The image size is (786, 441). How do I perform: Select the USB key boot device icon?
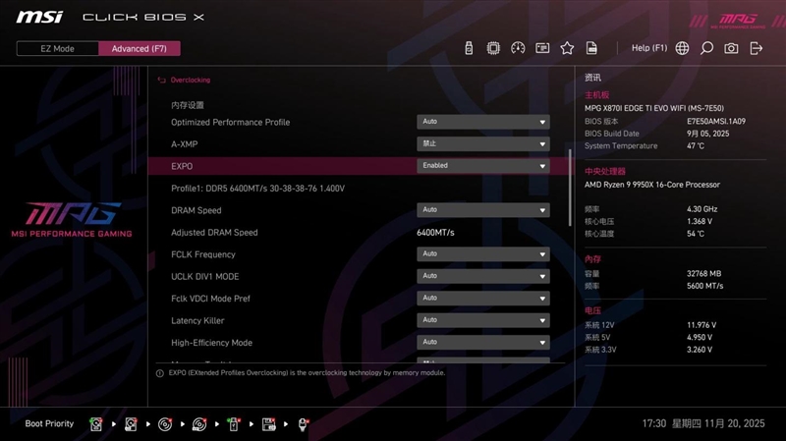tap(234, 424)
